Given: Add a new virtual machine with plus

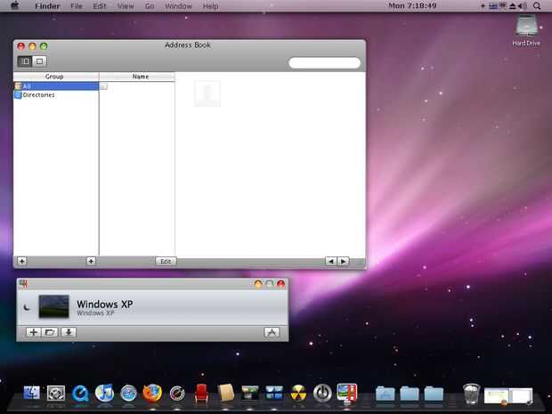Looking at the screenshot, I should [x=34, y=332].
